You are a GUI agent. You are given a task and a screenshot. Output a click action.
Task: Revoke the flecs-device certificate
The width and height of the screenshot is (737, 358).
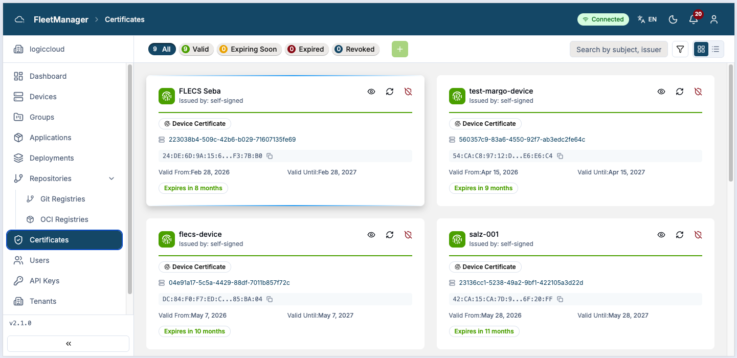point(408,235)
